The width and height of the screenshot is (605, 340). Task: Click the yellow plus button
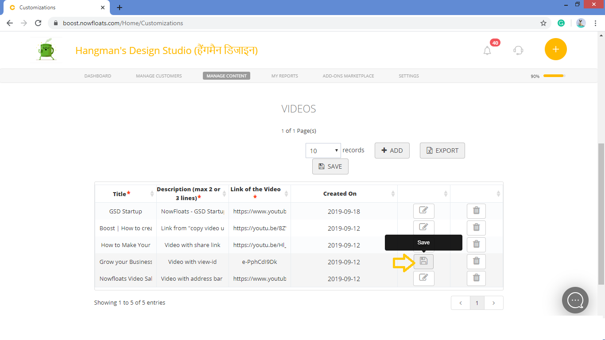coord(556,49)
